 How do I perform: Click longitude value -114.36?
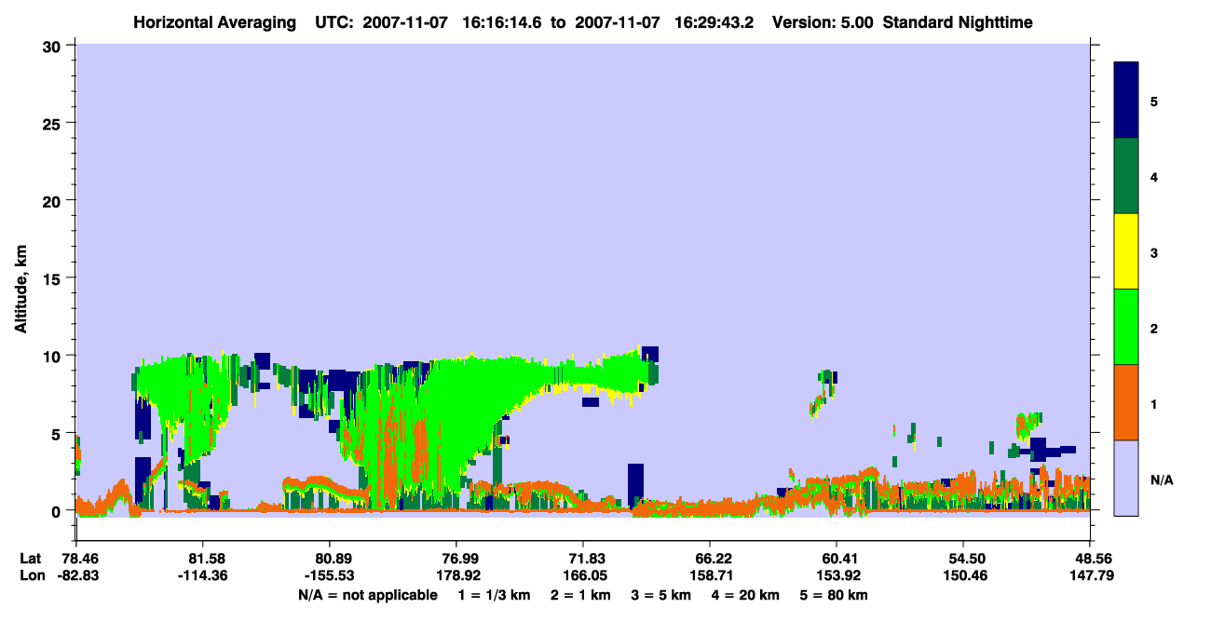pos(202,575)
